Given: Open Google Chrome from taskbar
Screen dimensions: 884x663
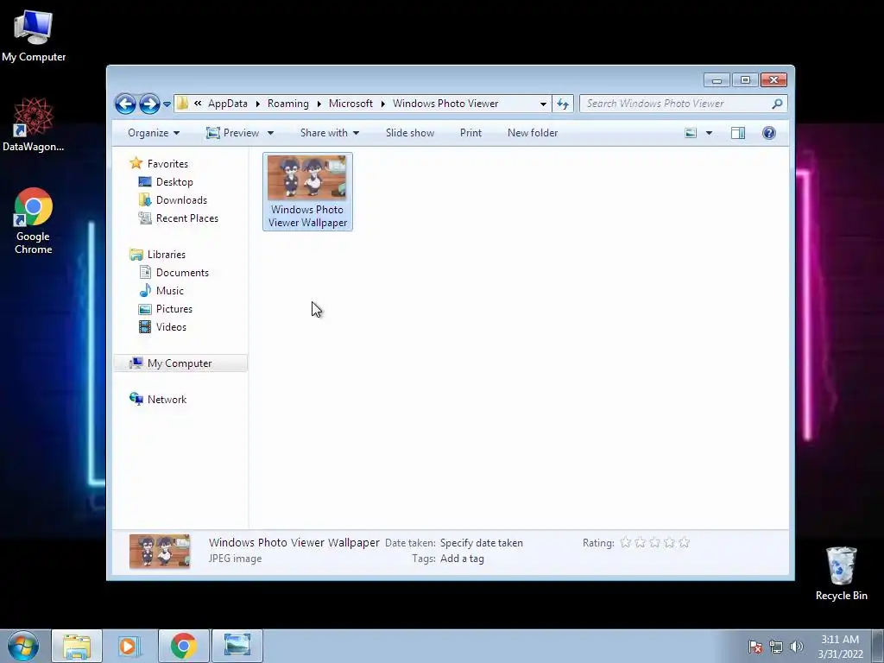Looking at the screenshot, I should pyautogui.click(x=183, y=646).
